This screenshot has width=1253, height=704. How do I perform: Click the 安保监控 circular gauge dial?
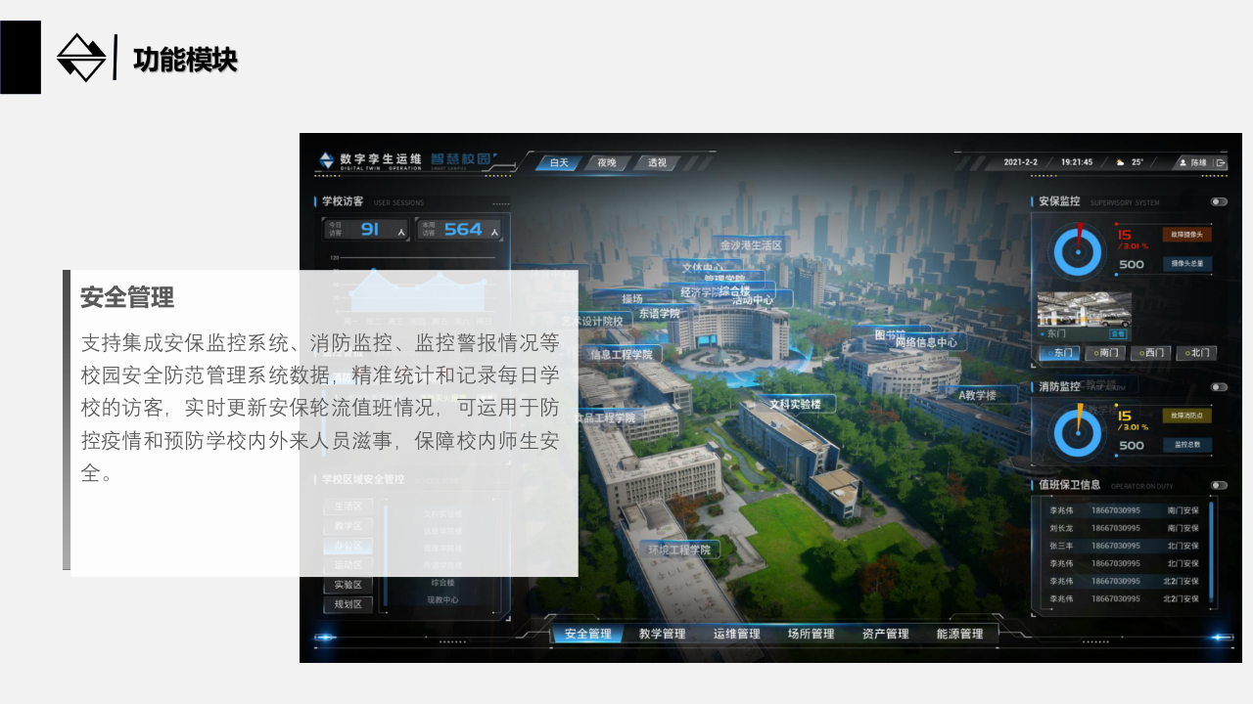[x=1078, y=250]
